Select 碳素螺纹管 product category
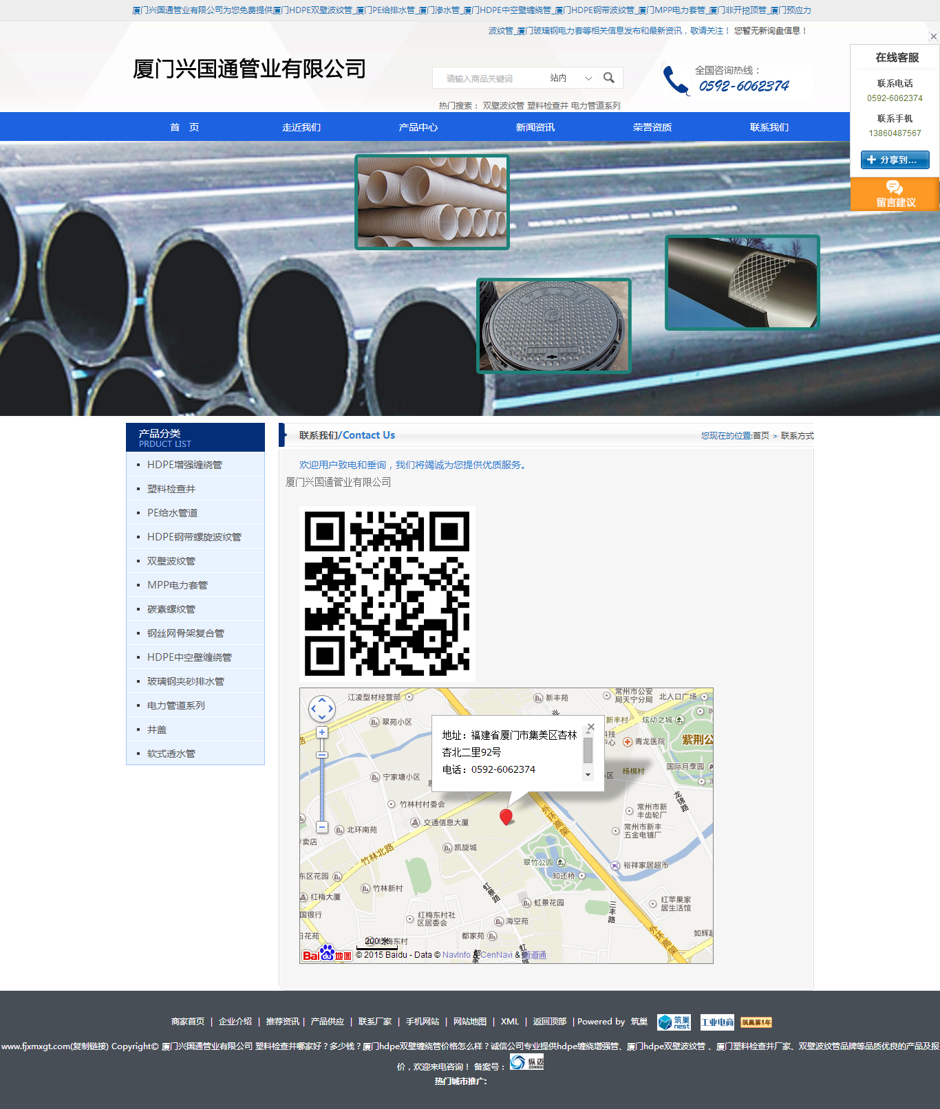 [x=171, y=609]
